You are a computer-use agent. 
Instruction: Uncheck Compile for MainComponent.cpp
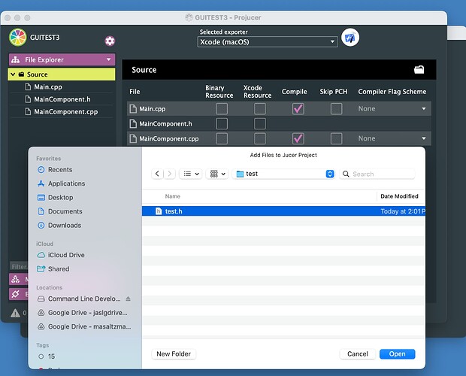tap(298, 138)
